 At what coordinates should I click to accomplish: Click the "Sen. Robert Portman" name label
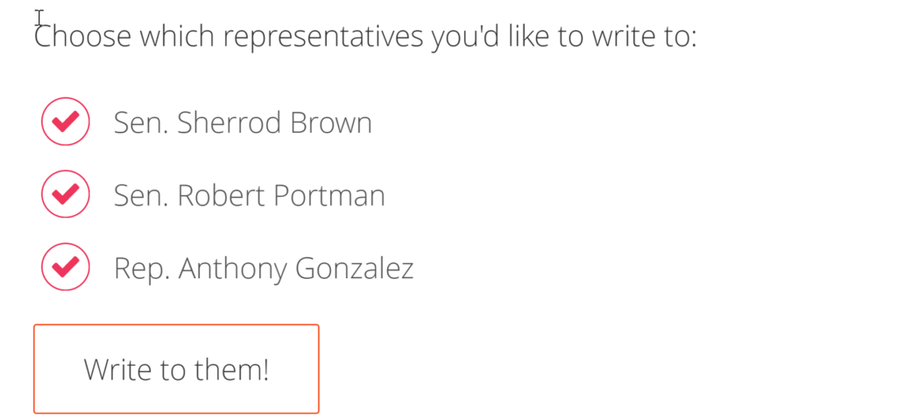(249, 195)
